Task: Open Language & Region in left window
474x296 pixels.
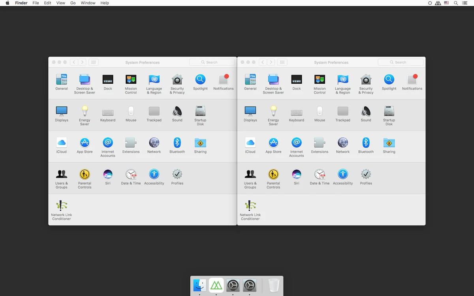Action: (154, 84)
